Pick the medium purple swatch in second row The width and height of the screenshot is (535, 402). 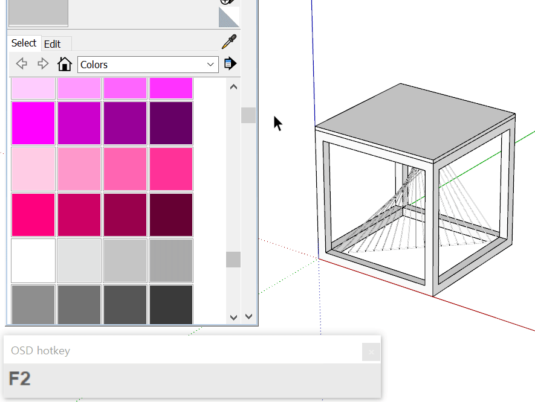pos(125,123)
